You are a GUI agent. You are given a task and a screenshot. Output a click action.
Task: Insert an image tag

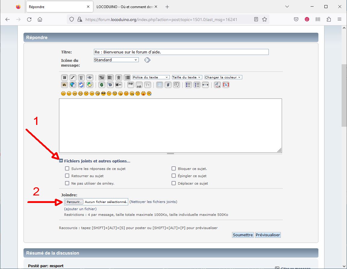click(x=64, y=85)
